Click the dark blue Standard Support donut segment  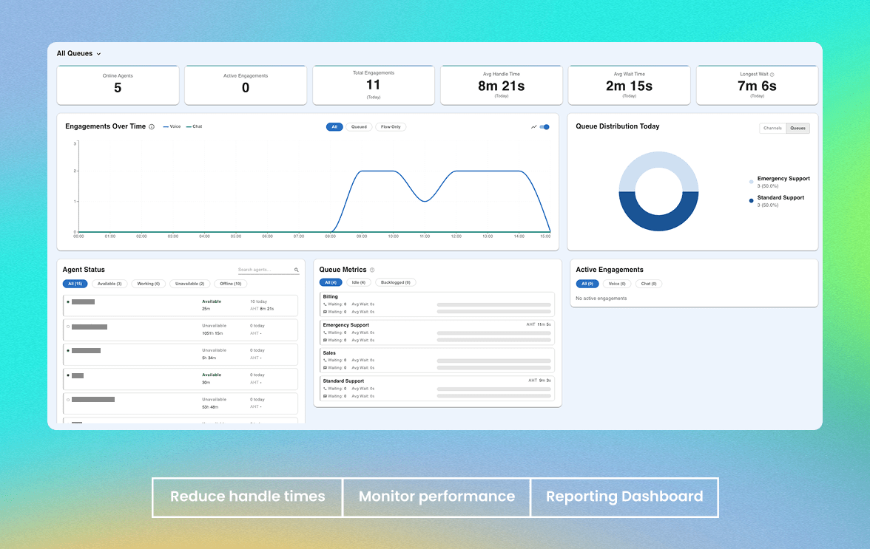click(658, 218)
